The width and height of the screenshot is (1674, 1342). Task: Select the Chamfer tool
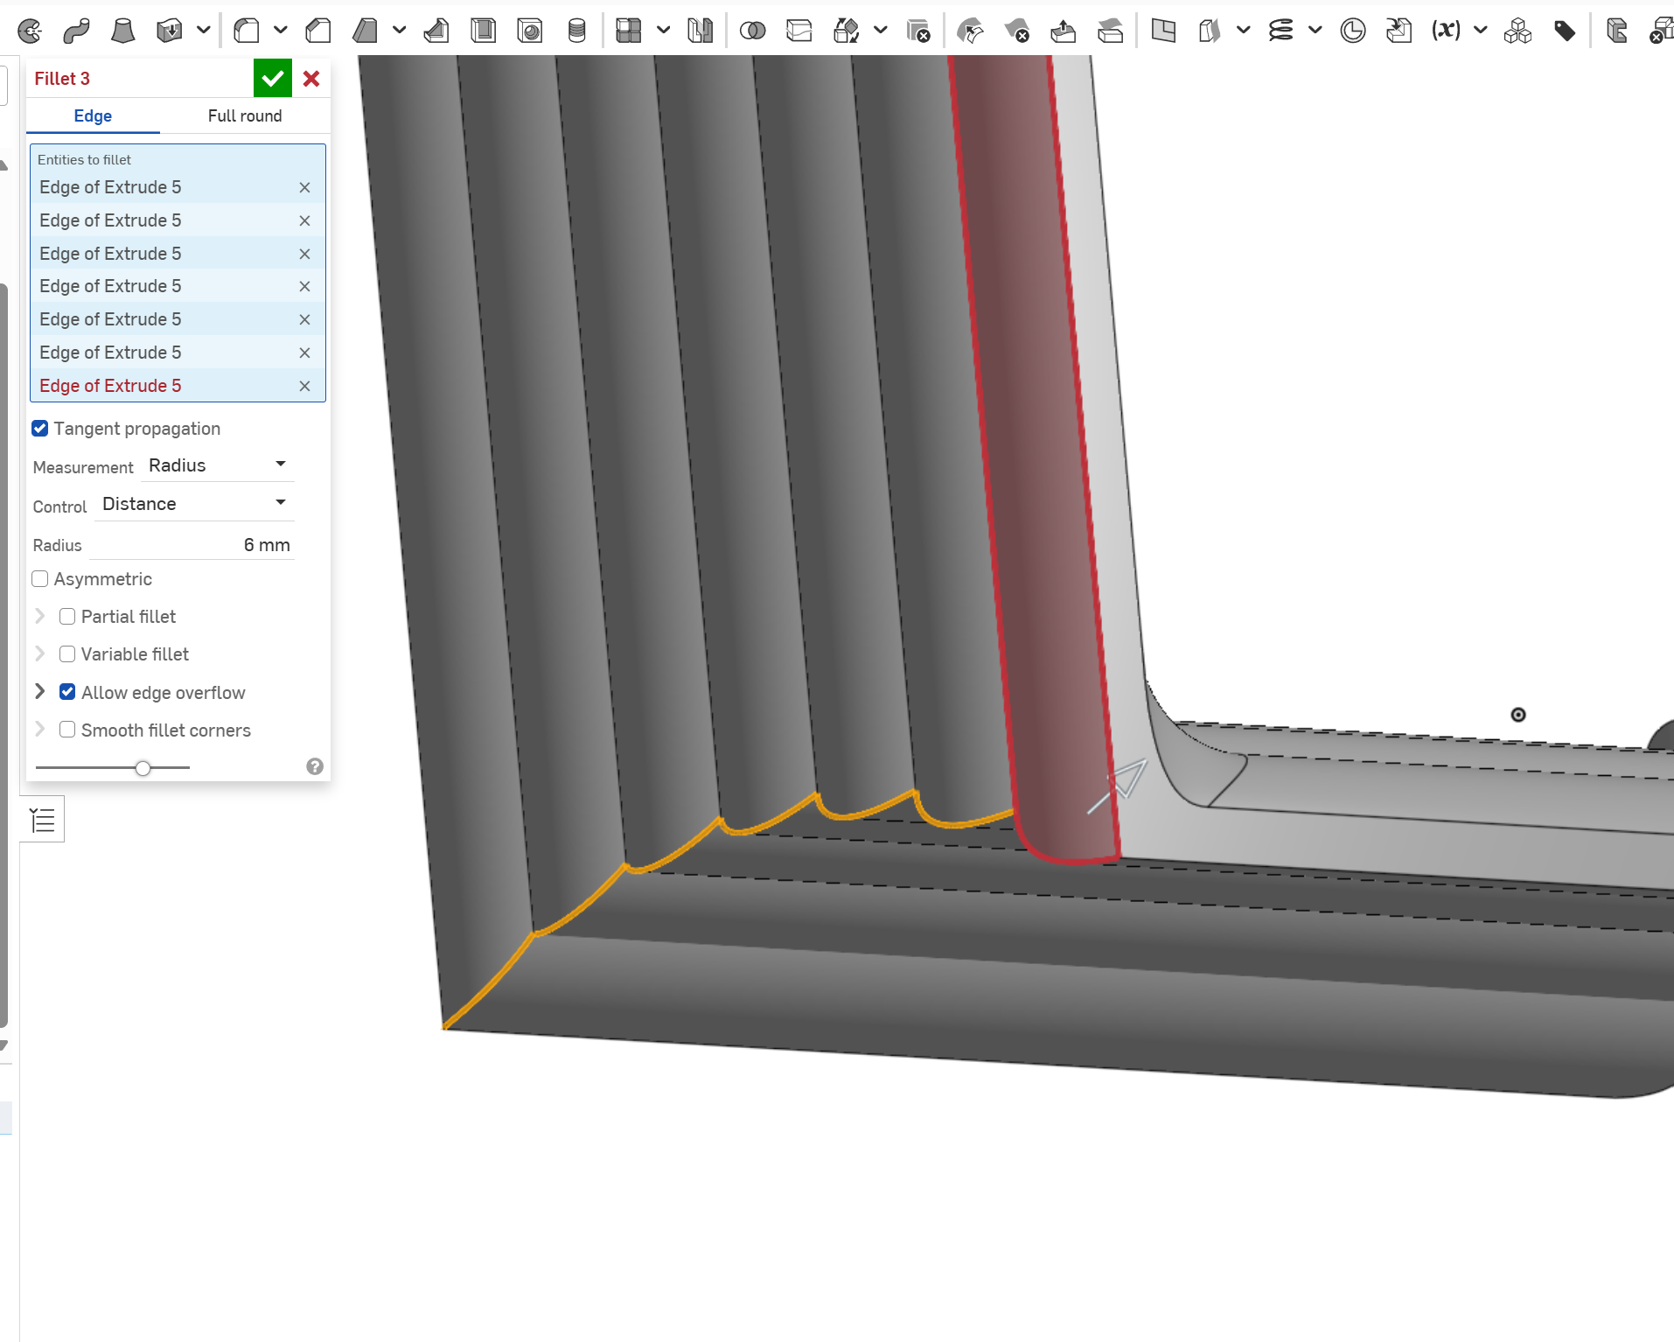point(318,31)
